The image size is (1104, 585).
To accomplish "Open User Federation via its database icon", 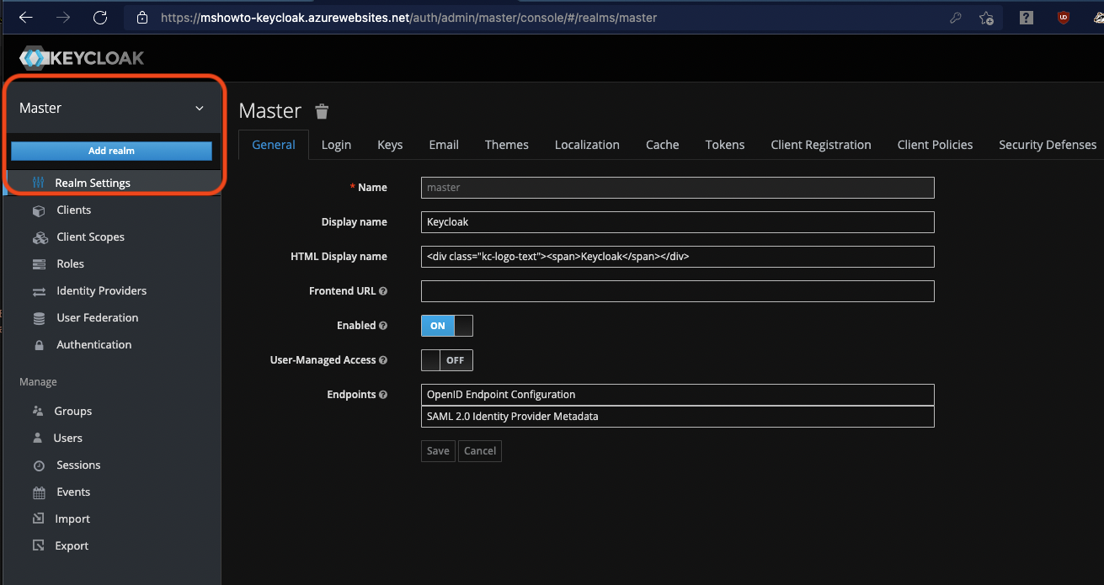I will 39,318.
